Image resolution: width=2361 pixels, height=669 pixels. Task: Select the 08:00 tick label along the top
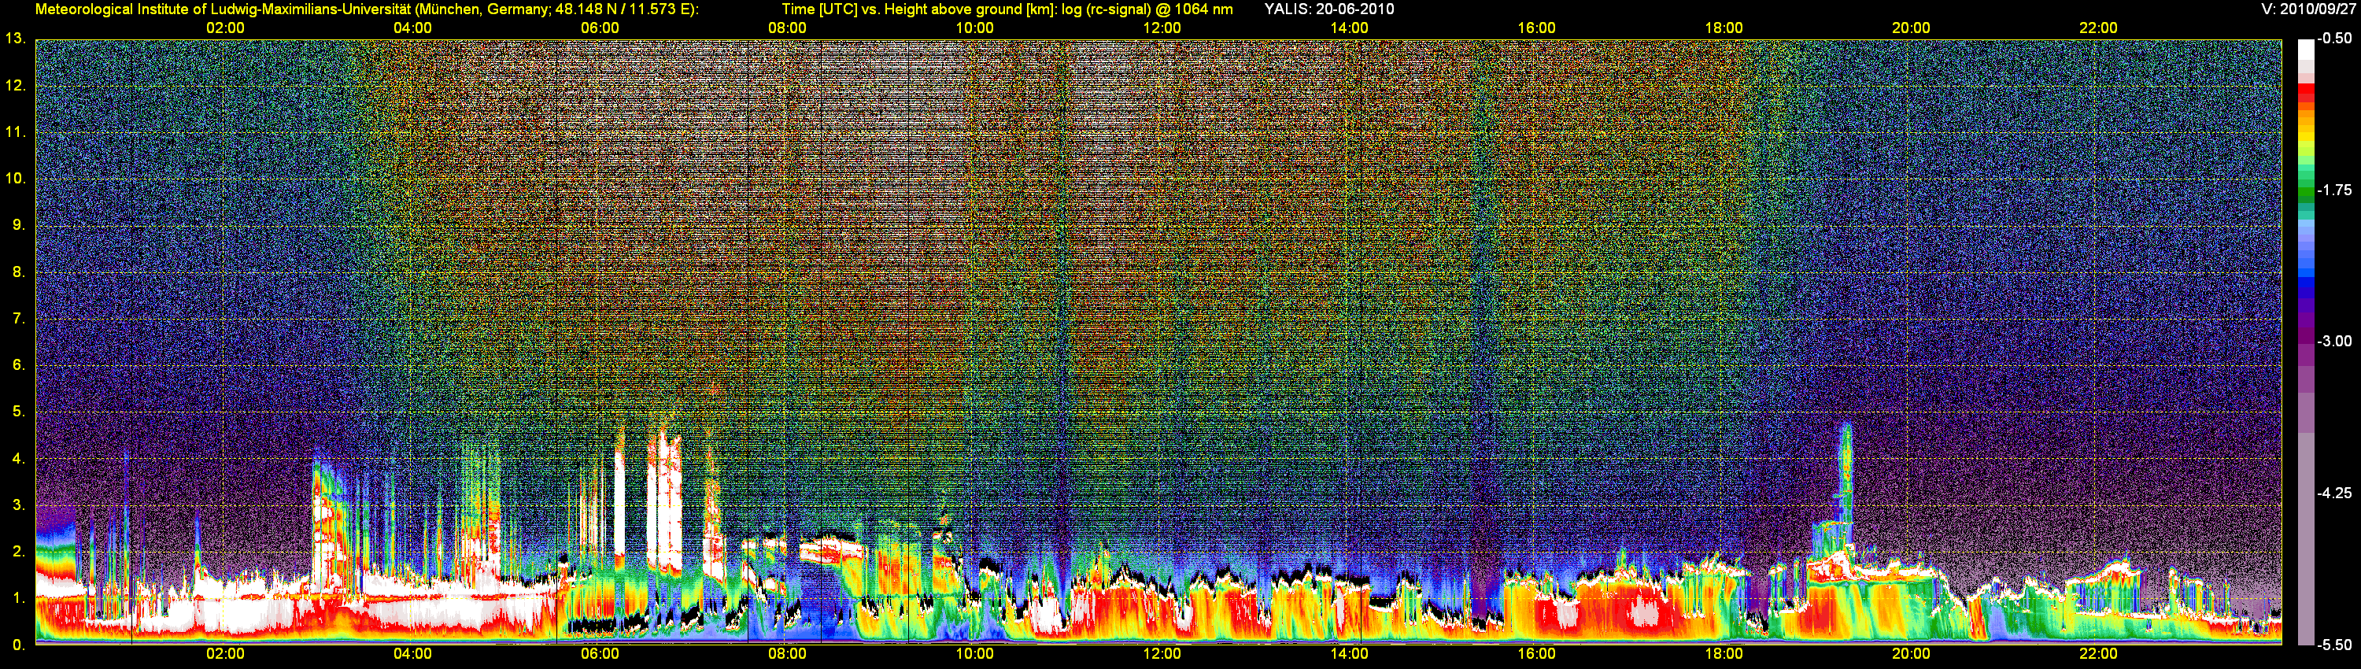[786, 28]
